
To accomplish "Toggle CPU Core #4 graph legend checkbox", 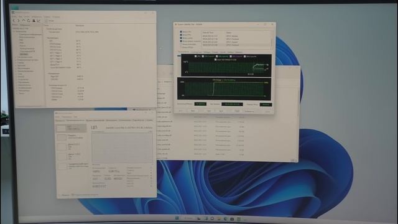I will coord(245,56).
